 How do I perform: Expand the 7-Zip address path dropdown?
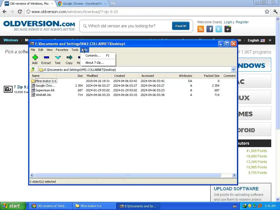tap(233, 69)
